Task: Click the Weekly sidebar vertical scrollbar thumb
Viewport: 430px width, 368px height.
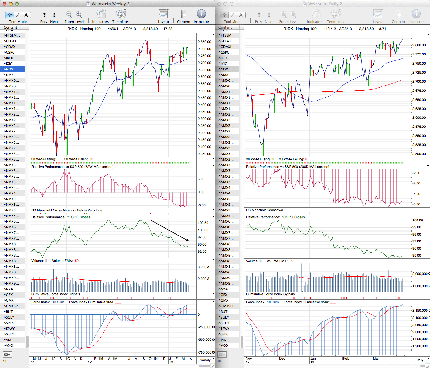Action: pos(27,342)
